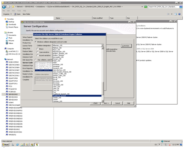Click the Type column header
Screen dimensions: 185x148
tap(118, 18)
